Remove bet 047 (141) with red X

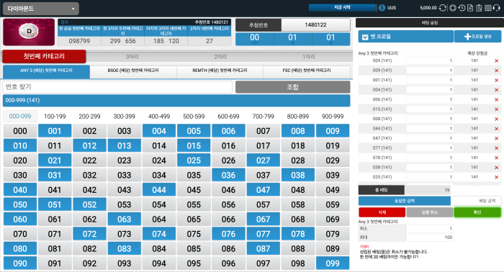point(496,138)
